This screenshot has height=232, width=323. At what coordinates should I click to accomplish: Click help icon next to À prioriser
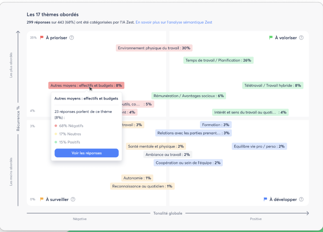click(x=72, y=38)
